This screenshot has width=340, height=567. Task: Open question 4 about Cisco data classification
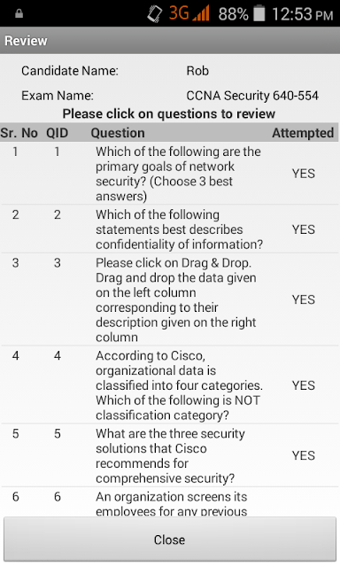point(170,385)
